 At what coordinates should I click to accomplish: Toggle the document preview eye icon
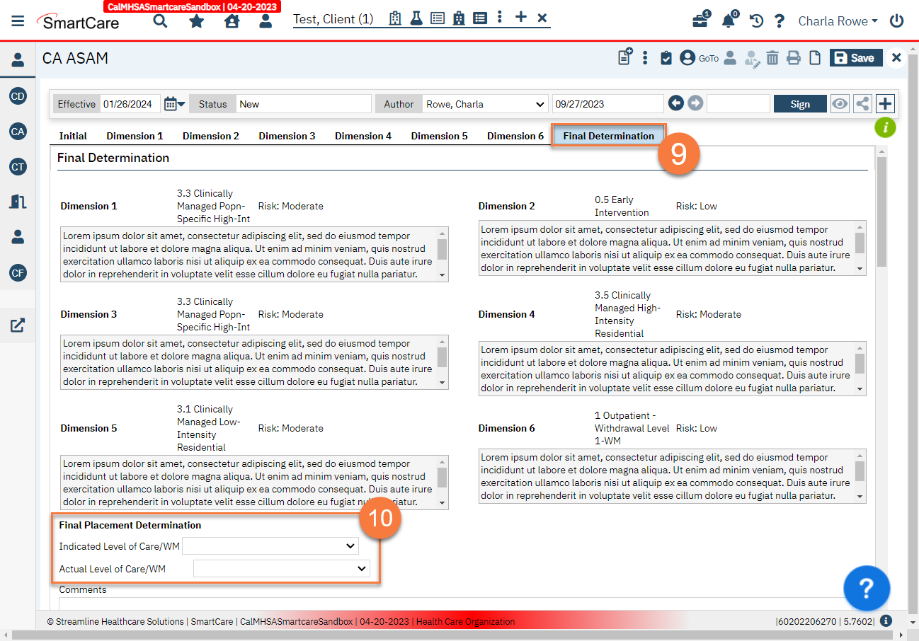click(840, 103)
